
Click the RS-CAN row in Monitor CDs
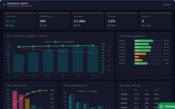[x=144, y=107]
